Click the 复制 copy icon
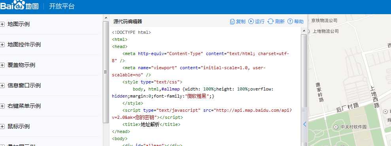This screenshot has width=391, height=146. (x=232, y=22)
